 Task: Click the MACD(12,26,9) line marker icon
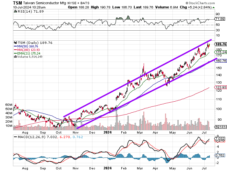[x=15, y=137]
